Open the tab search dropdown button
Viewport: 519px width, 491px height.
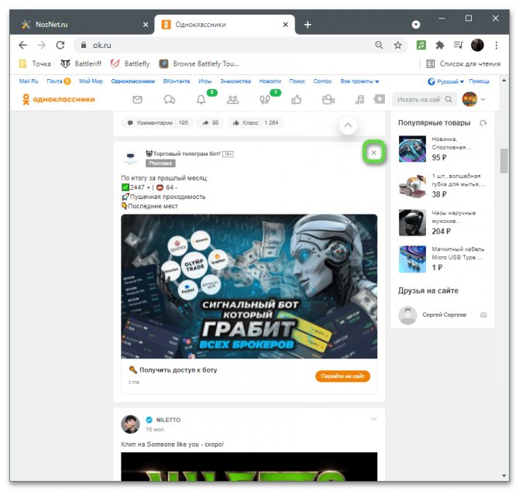(x=416, y=25)
